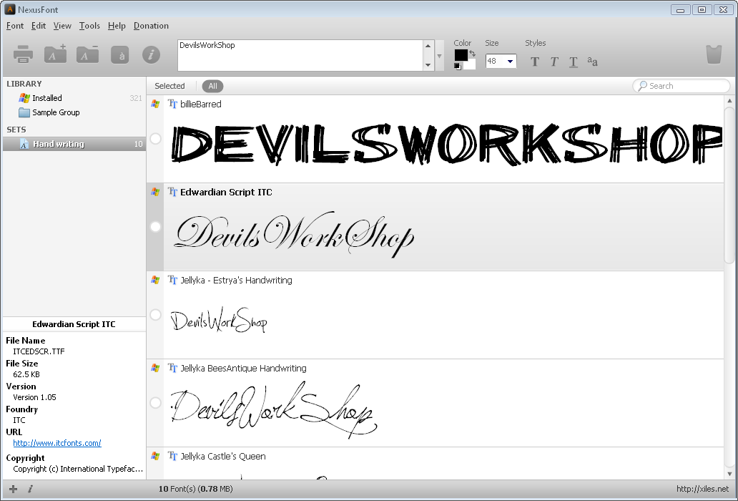This screenshot has height=501, width=738.
Task: Click the sample text box up arrow
Action: 428,46
